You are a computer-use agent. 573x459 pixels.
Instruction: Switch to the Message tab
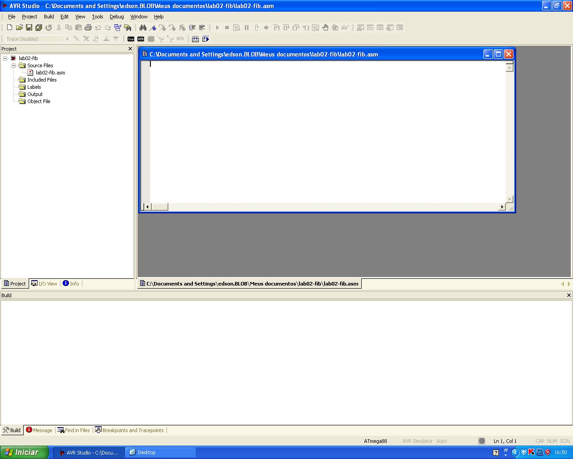coord(39,430)
